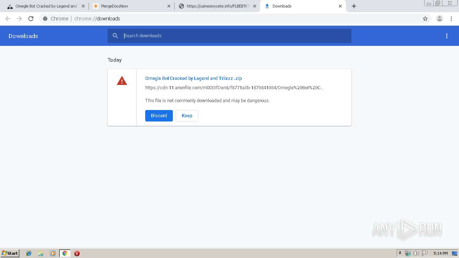Keep the Omegle Bot zip download
The width and height of the screenshot is (459, 258).
[x=187, y=116]
